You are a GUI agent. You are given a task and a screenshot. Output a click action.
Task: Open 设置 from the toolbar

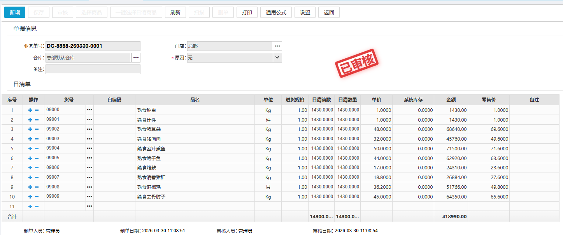[305, 12]
